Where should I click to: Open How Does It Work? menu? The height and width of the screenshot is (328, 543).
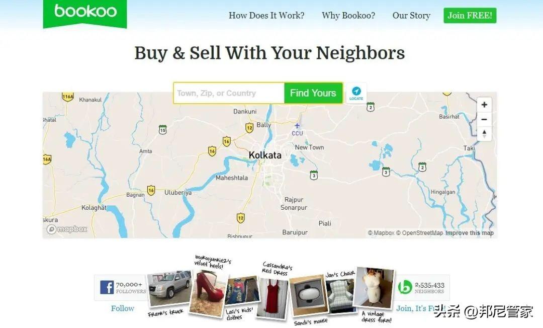pos(266,16)
